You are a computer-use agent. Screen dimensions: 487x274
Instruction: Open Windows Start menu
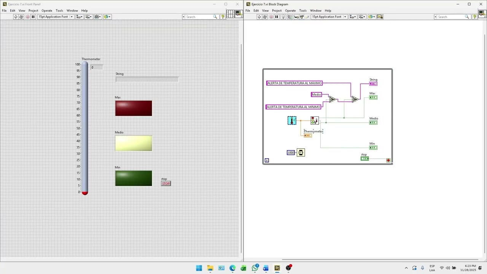click(199, 268)
